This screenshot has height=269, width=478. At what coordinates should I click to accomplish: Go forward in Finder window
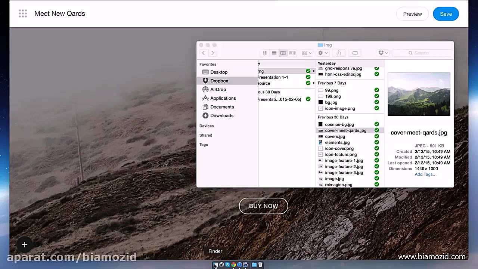click(212, 53)
